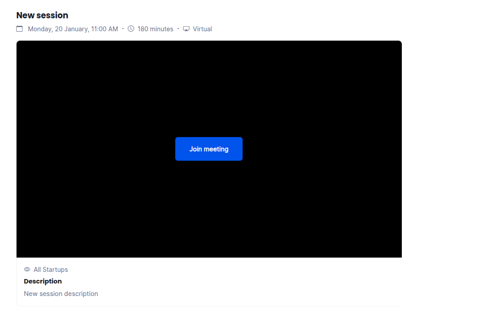Click the Virtual label
Screen dimensions: 487x325
click(x=202, y=29)
